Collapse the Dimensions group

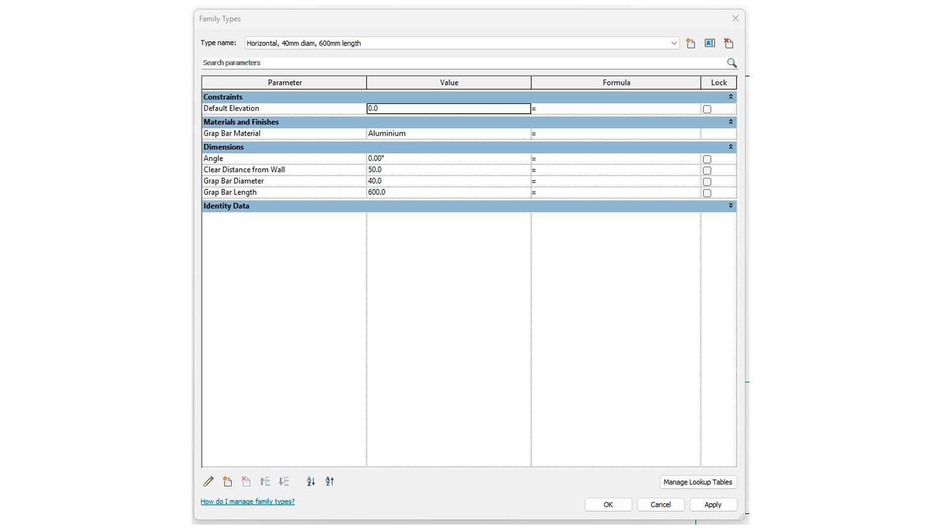click(730, 147)
